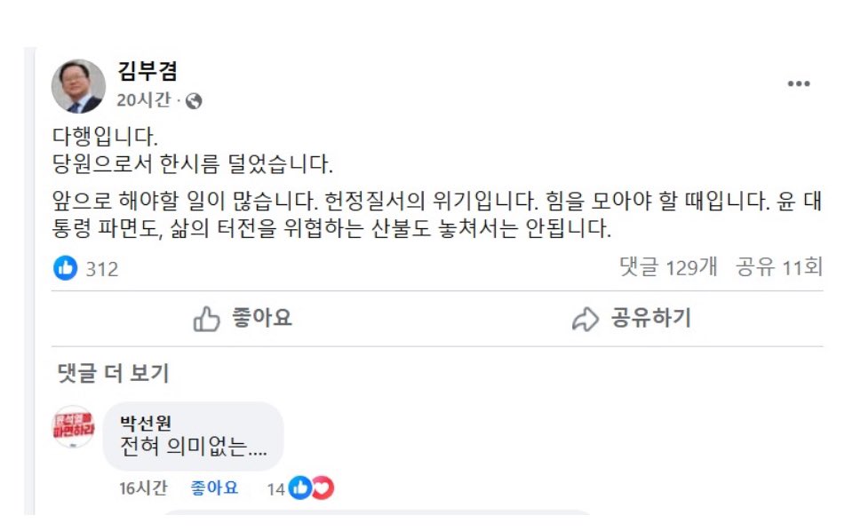Click the share arrow icon

[x=585, y=319]
